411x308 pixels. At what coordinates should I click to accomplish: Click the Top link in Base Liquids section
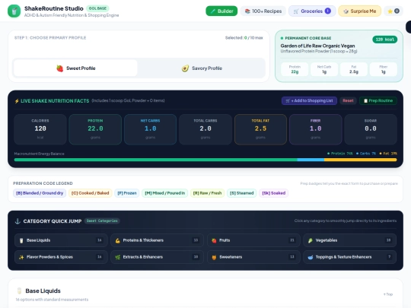click(x=388, y=294)
